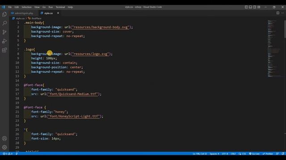
Task: Open the "resources/logo.svg" url link
Action: [x=90, y=54]
